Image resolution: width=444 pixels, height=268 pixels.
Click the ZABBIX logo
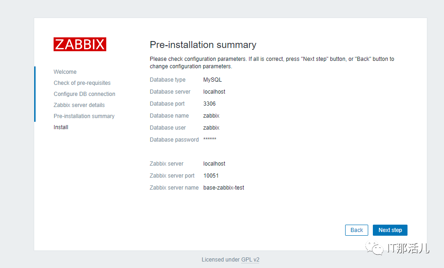[80, 44]
